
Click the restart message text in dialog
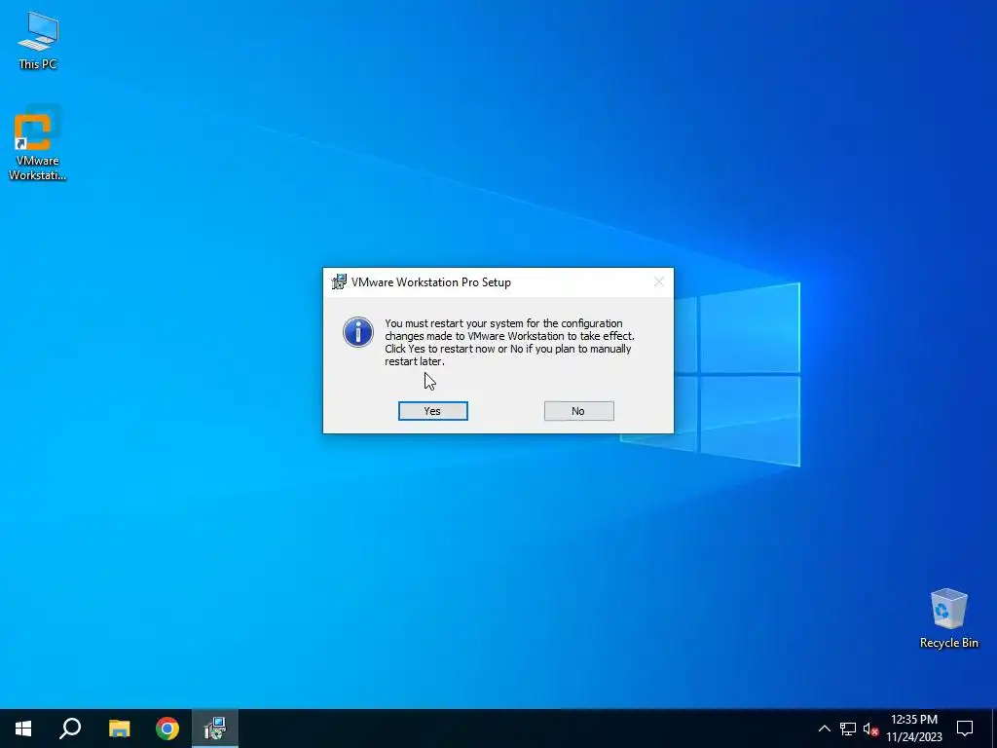(509, 342)
